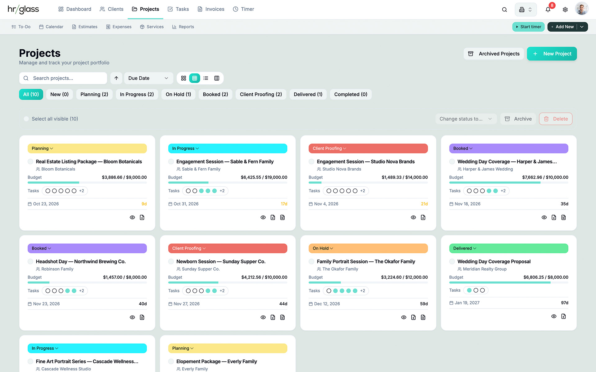Open notifications bell with 8 badge

pyautogui.click(x=548, y=9)
